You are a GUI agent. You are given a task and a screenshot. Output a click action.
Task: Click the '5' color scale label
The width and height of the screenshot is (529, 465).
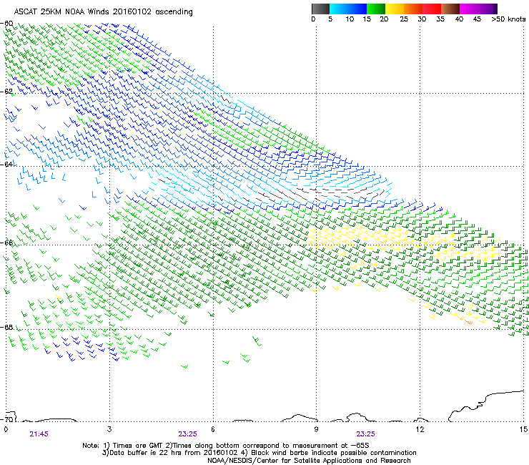(x=330, y=19)
